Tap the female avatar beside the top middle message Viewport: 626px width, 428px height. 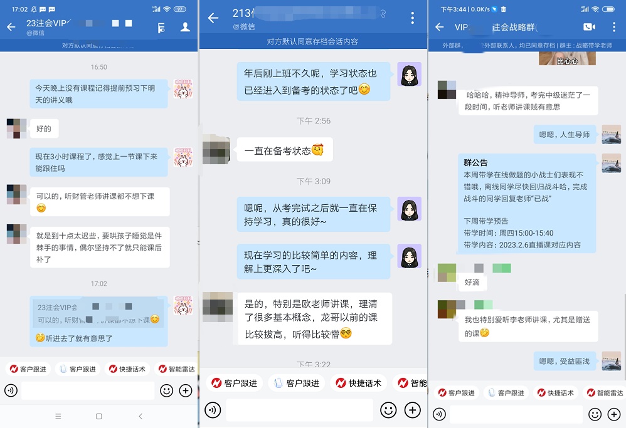[x=409, y=74]
